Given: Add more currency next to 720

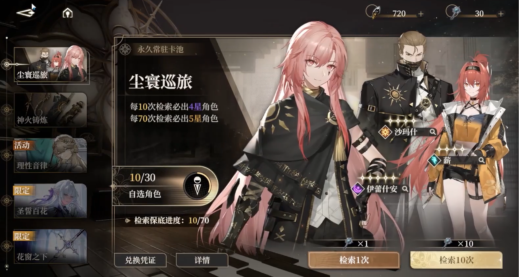Looking at the screenshot, I should 421,14.
